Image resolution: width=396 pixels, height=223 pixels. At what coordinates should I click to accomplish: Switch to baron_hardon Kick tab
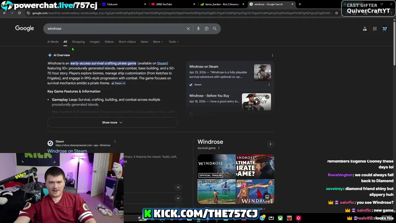[222, 4]
